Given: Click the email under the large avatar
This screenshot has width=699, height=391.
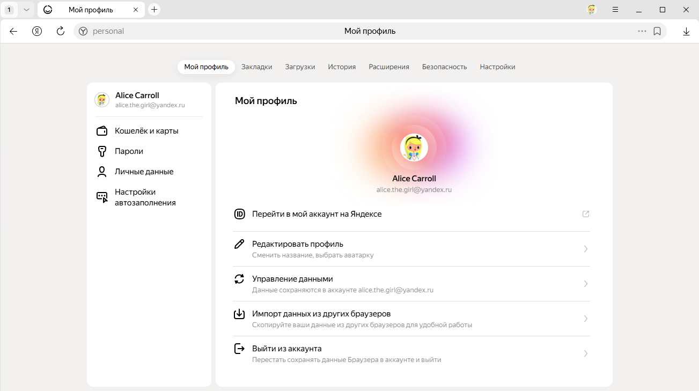Looking at the screenshot, I should [x=414, y=190].
